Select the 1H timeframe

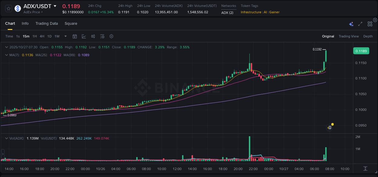coord(34,36)
